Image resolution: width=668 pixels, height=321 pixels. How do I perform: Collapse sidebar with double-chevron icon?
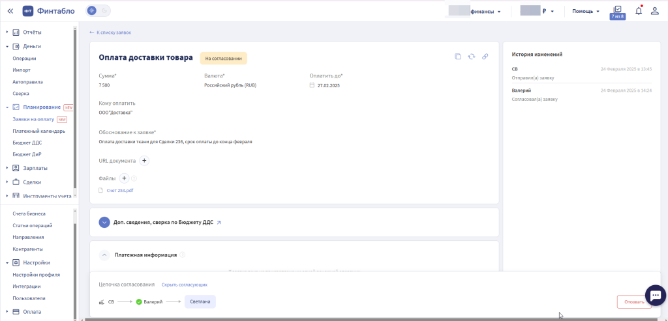point(10,11)
